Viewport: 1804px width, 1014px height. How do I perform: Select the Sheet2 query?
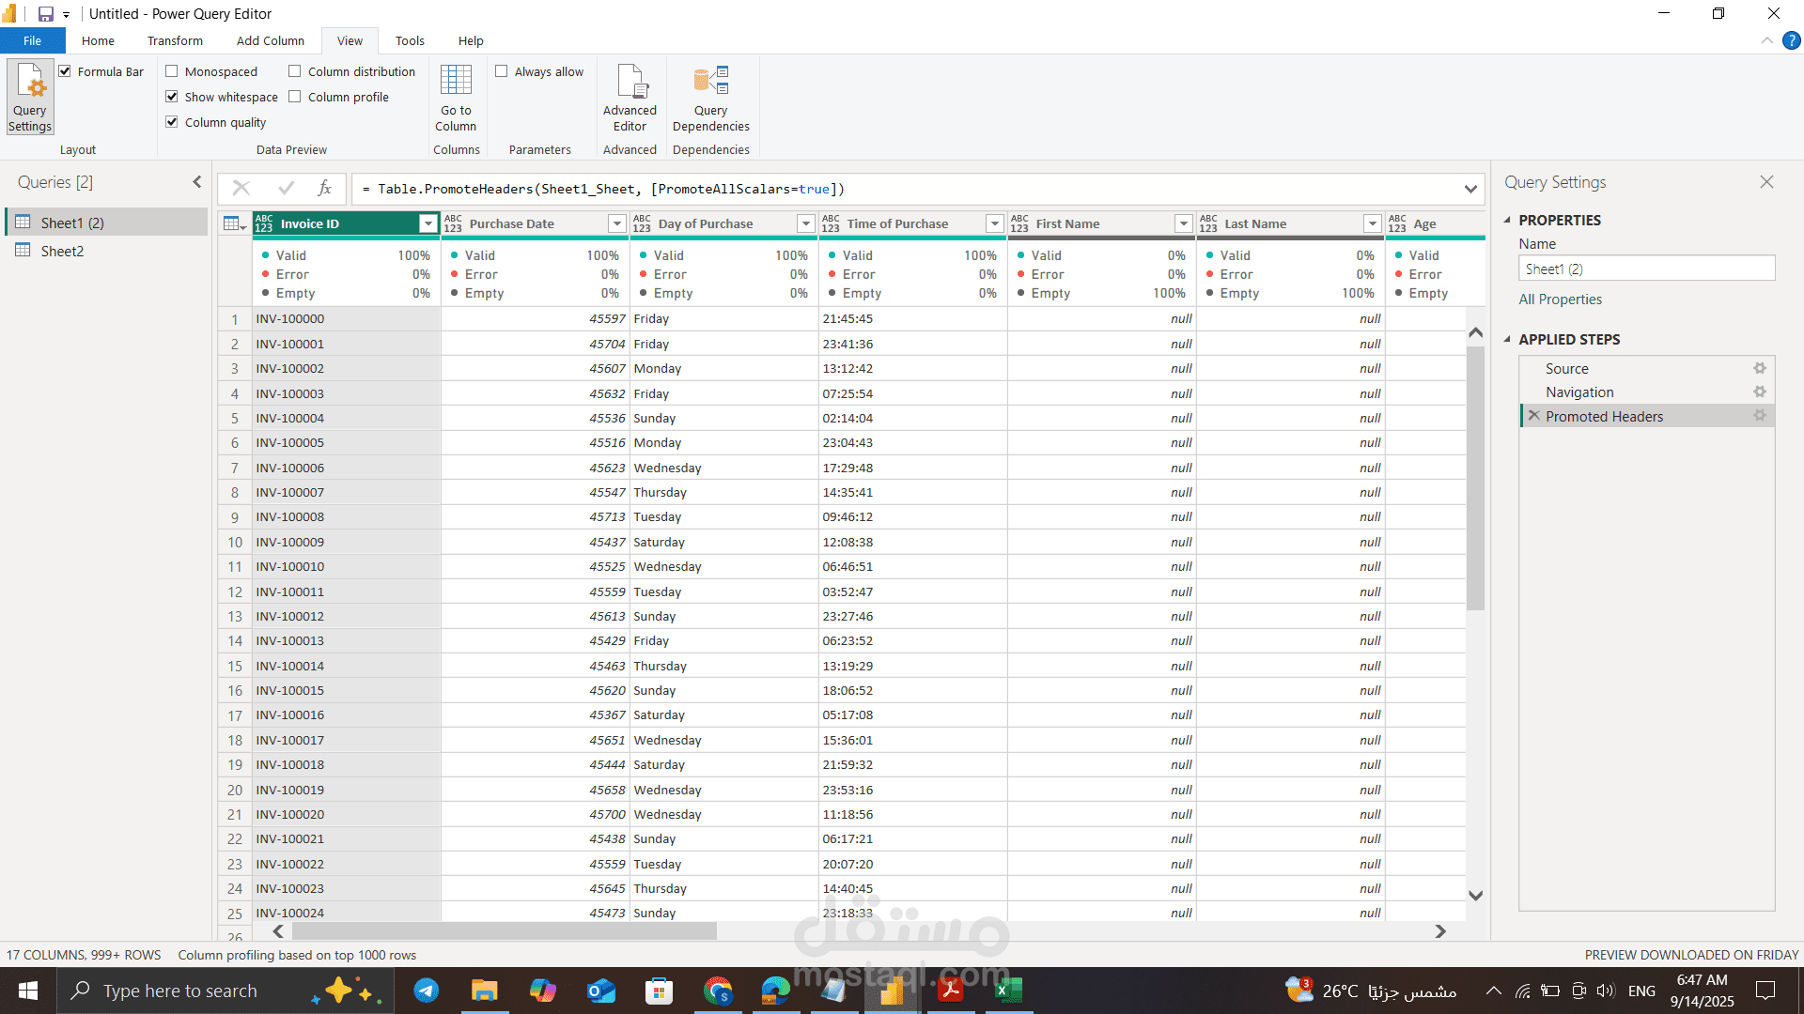point(62,251)
